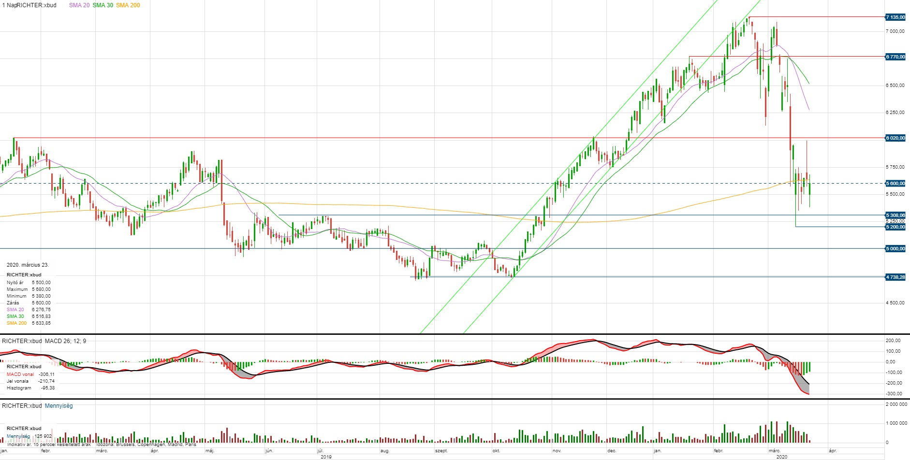Click the -100,00 MACD axis value
Screen dimensions: 910x460
pyautogui.click(x=893, y=373)
